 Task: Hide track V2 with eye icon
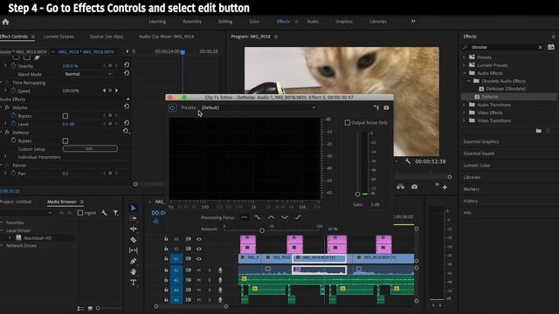pos(199,249)
